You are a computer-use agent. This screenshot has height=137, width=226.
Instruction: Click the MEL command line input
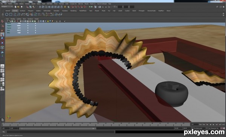pyautogui.click(x=61, y=132)
